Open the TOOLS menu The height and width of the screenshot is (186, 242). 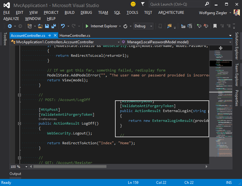(132, 13)
